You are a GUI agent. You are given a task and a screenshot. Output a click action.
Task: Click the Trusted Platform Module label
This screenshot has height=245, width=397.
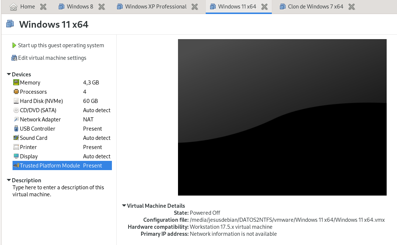coord(50,166)
